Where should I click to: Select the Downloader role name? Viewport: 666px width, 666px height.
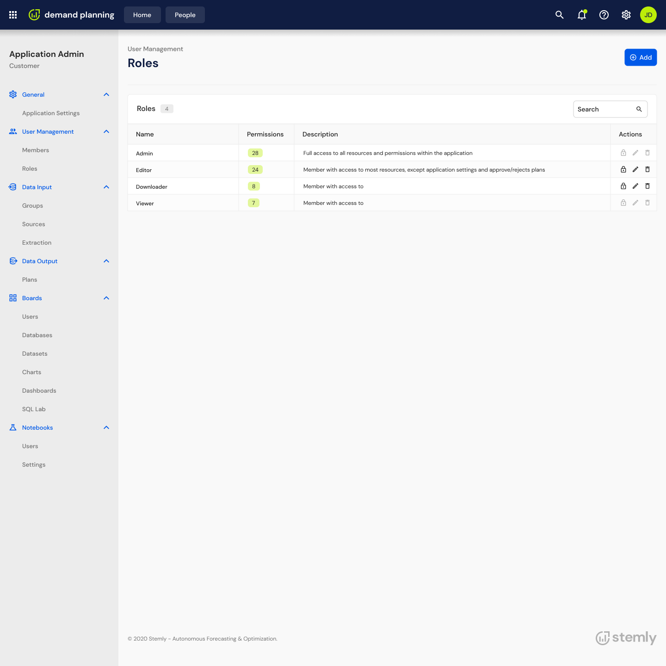pos(152,186)
